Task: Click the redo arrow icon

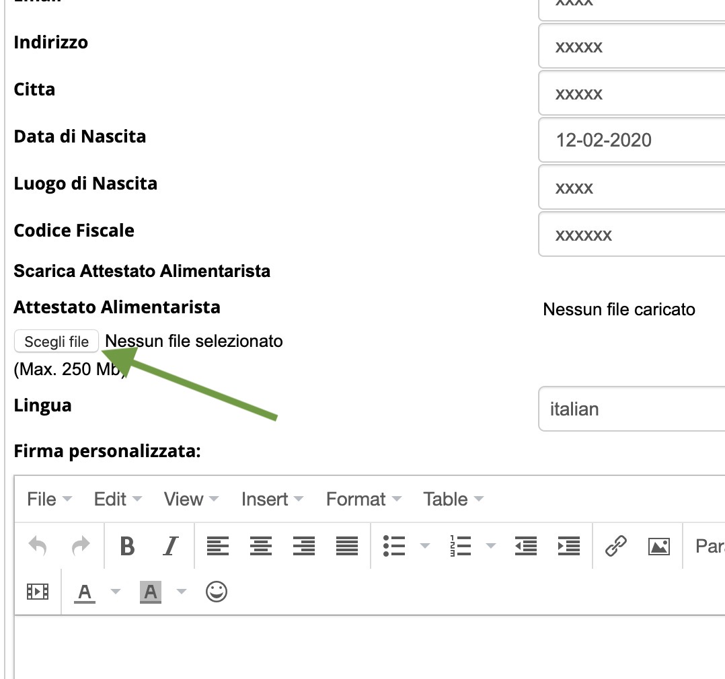Action: (81, 546)
